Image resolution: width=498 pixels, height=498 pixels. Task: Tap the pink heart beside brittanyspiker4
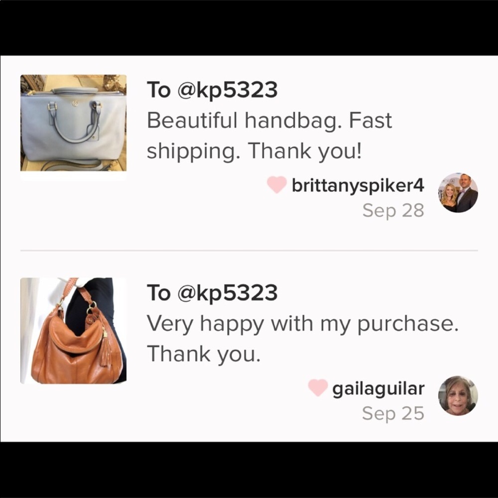click(276, 185)
